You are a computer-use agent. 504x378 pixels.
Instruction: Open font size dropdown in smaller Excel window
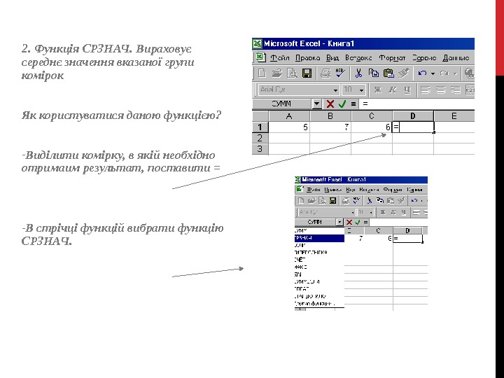coord(371,213)
